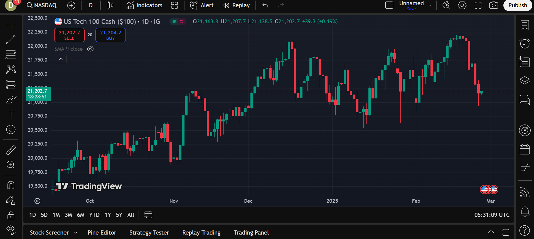This screenshot has height=239, width=534.
Task: Redo chart action arrow
Action: [281, 5]
